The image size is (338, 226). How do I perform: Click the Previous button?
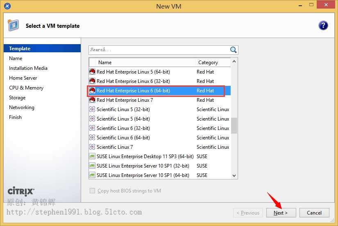pyautogui.click(x=248, y=213)
